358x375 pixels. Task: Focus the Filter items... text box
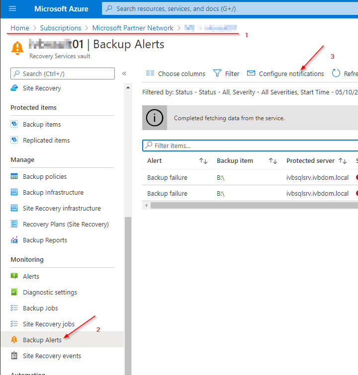(x=250, y=146)
